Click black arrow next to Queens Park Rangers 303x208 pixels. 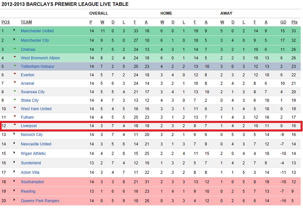(14, 200)
